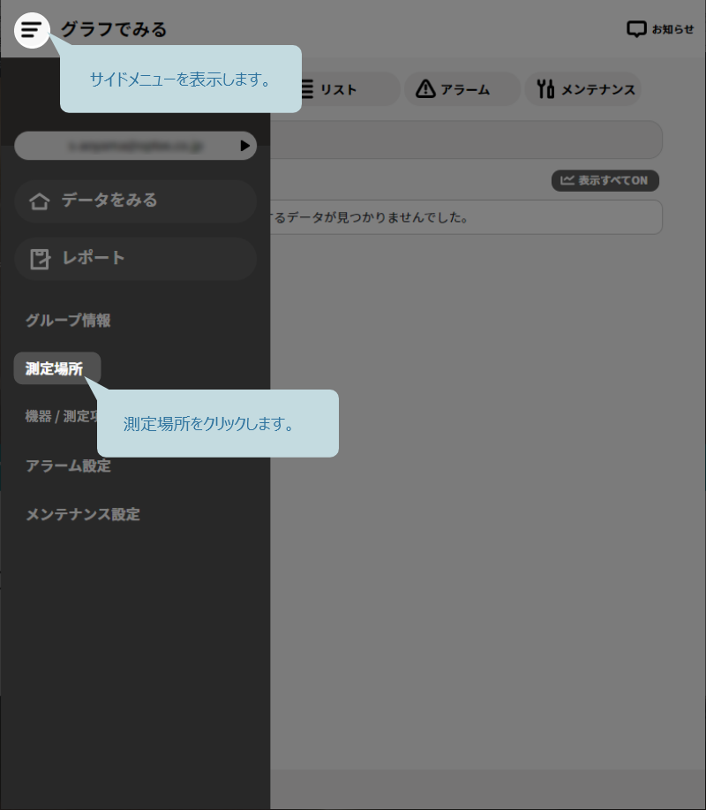Switch to the リスト tab
Image resolution: width=706 pixels, height=810 pixels.
coord(350,89)
